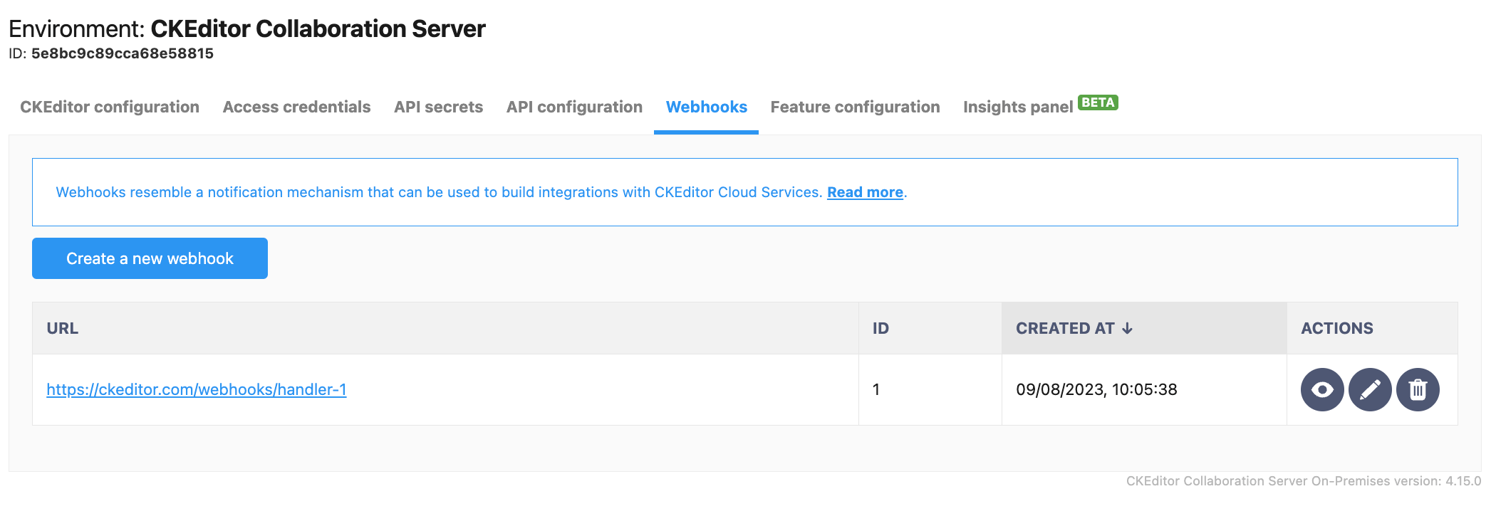Click the On-Premises version 4.15.0 footer text

(1304, 481)
